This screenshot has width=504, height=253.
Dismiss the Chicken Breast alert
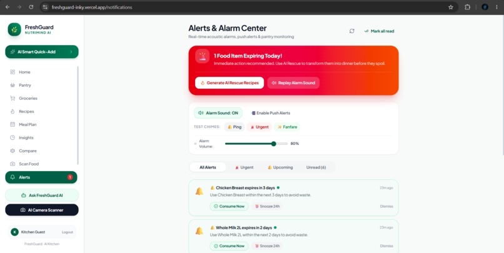(x=386, y=206)
